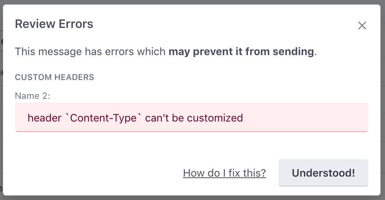Click the Understood! button
385x200 pixels.
[x=323, y=173]
